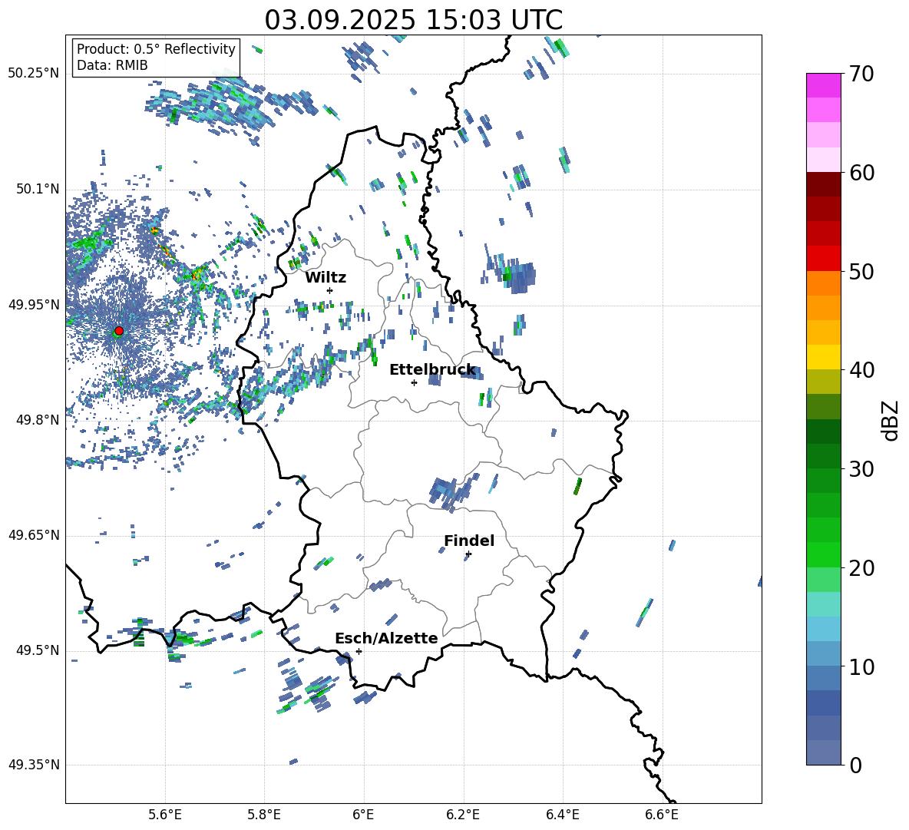Click the 5.8°E longitude label
Image resolution: width=909 pixels, height=830 pixels.
coord(264,815)
